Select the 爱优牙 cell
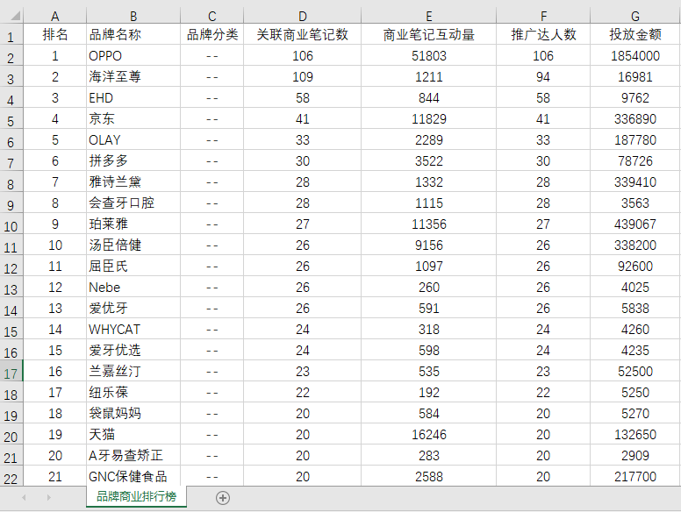 click(133, 308)
